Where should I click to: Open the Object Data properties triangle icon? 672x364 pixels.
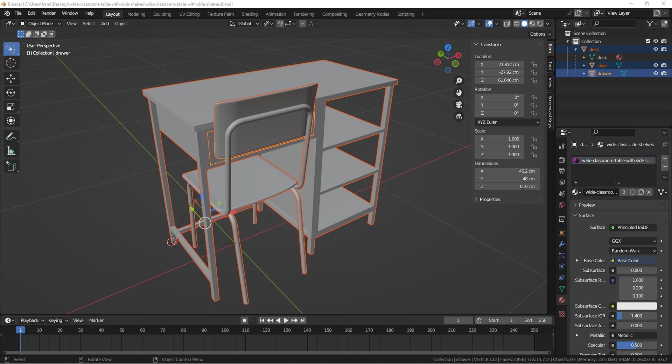click(562, 289)
